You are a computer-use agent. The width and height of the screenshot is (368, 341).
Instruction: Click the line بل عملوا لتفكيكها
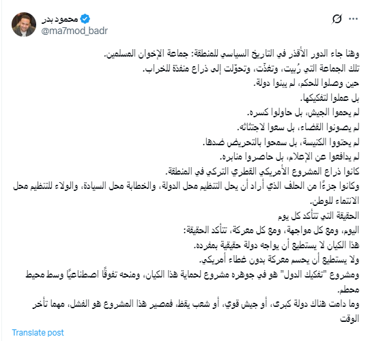[x=330, y=98]
